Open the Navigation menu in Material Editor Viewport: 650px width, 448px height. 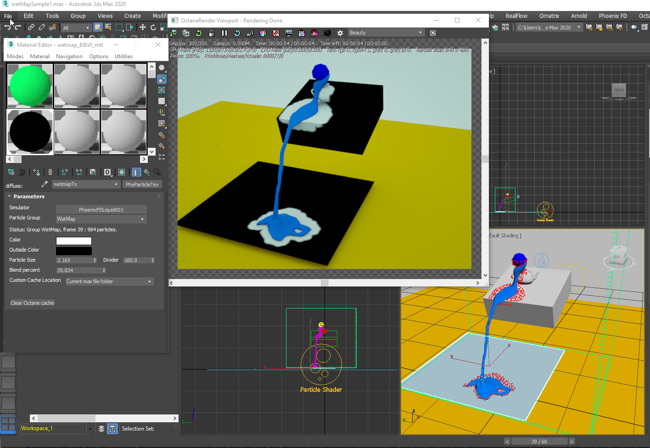pyautogui.click(x=69, y=56)
